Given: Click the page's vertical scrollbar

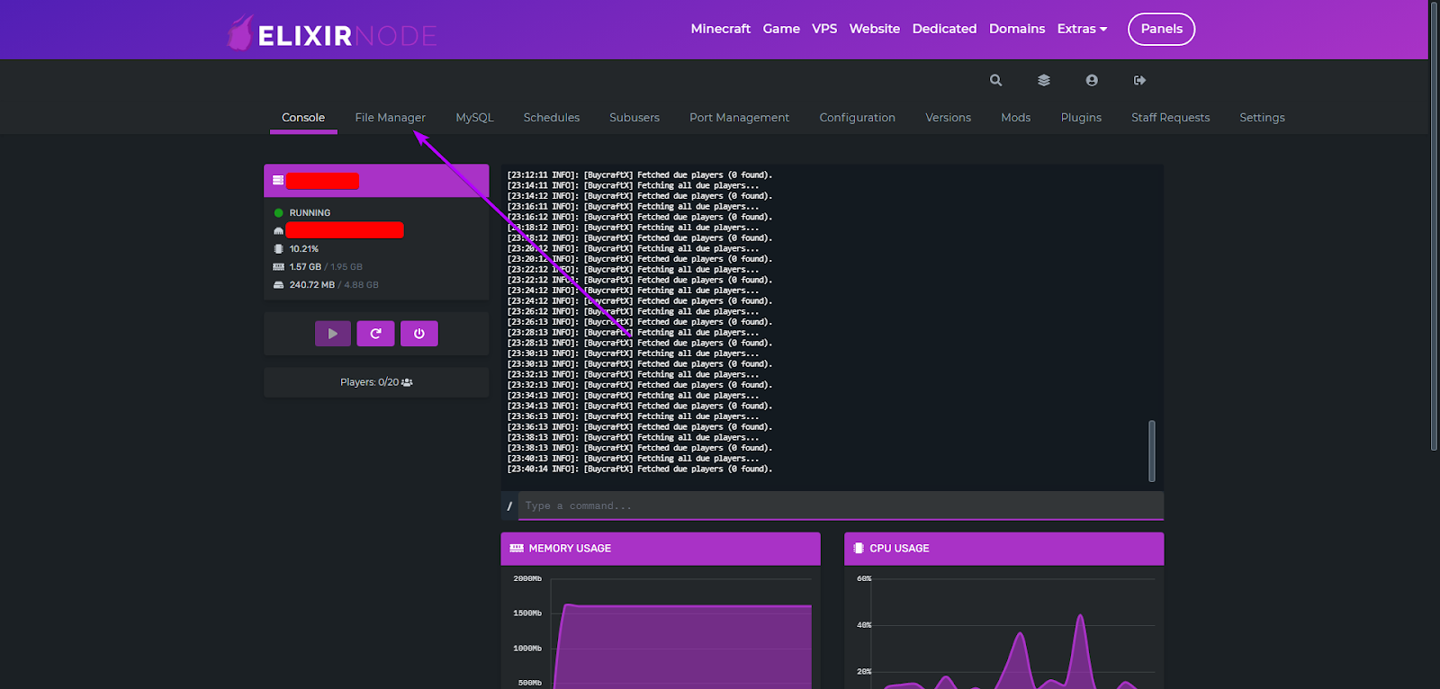Looking at the screenshot, I should coord(1435,225).
